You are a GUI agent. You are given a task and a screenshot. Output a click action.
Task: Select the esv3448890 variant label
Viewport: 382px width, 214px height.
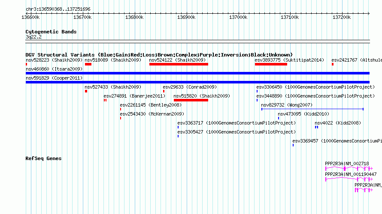(315, 96)
